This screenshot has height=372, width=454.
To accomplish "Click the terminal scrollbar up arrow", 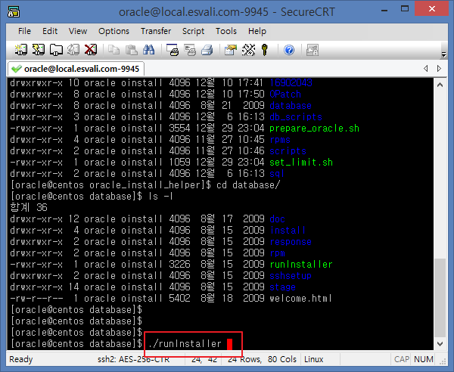I will [x=440, y=85].
